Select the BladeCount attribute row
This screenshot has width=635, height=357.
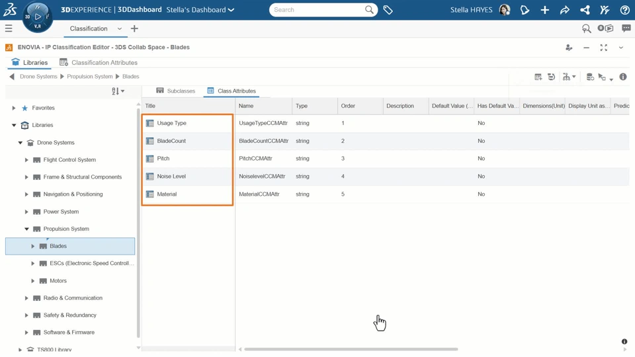point(385,141)
